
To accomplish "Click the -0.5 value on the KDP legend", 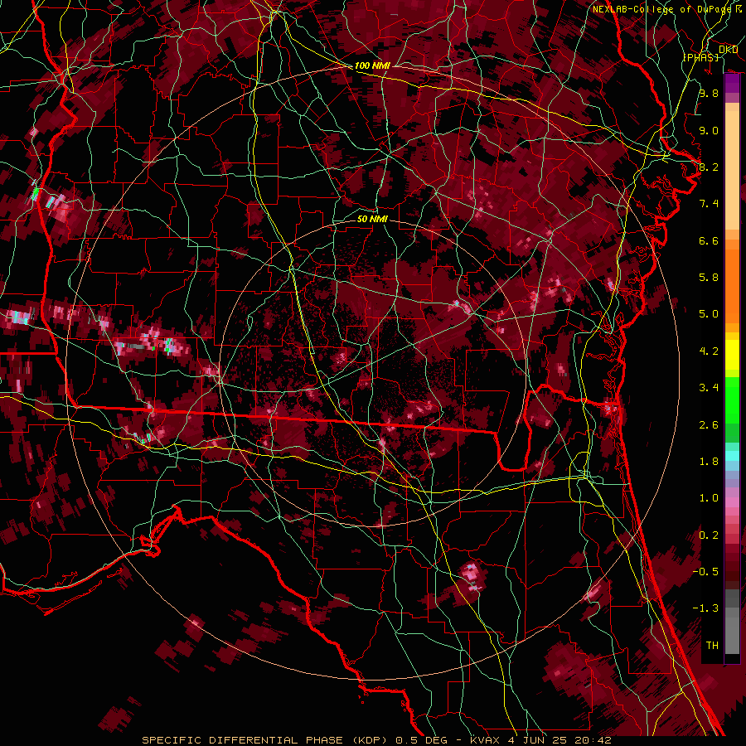I will pos(705,572).
